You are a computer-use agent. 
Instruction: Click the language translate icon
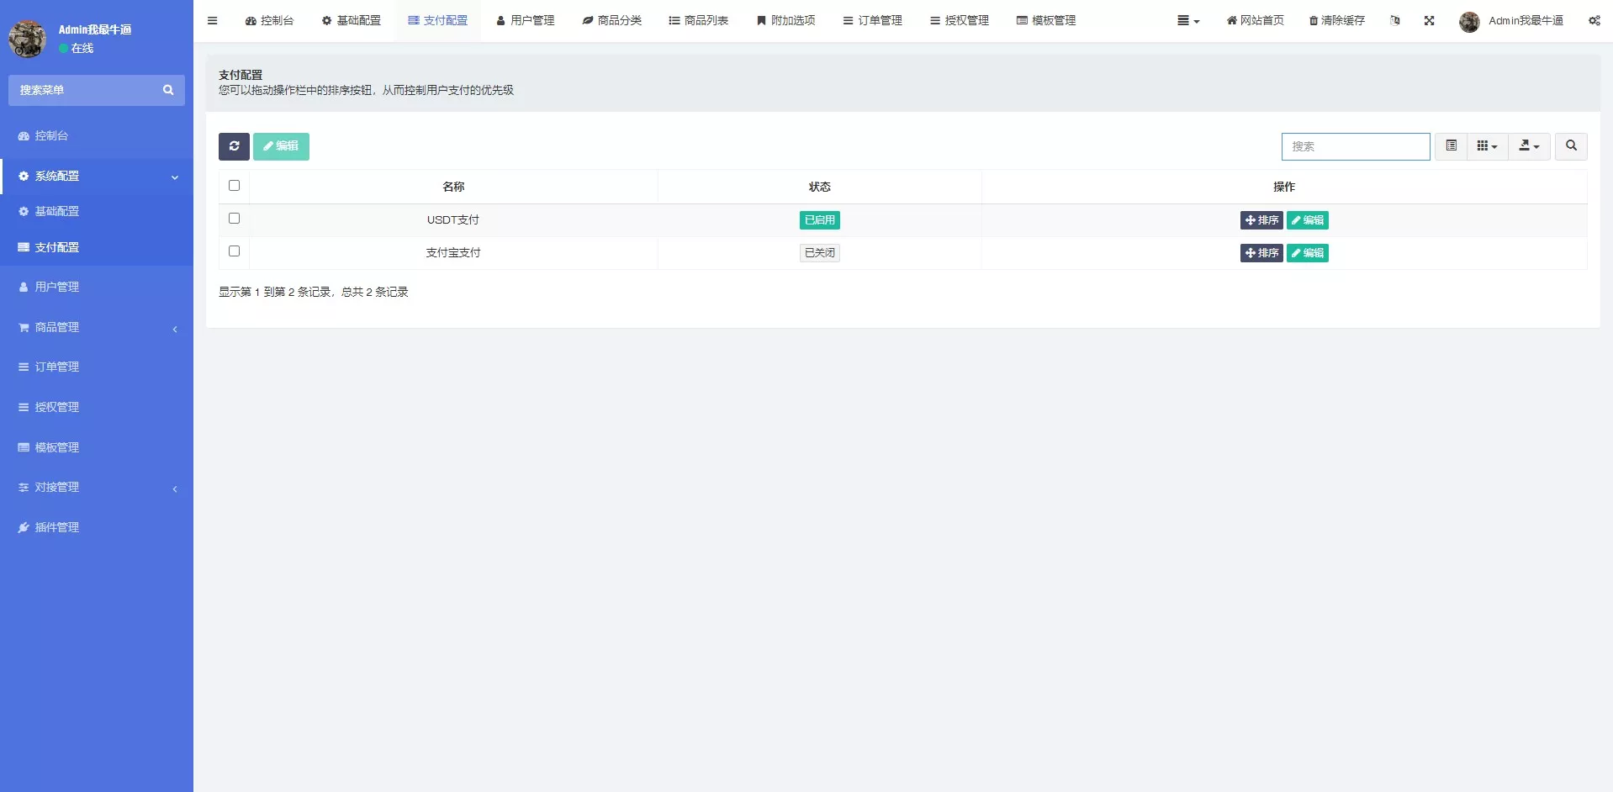pos(1394,20)
